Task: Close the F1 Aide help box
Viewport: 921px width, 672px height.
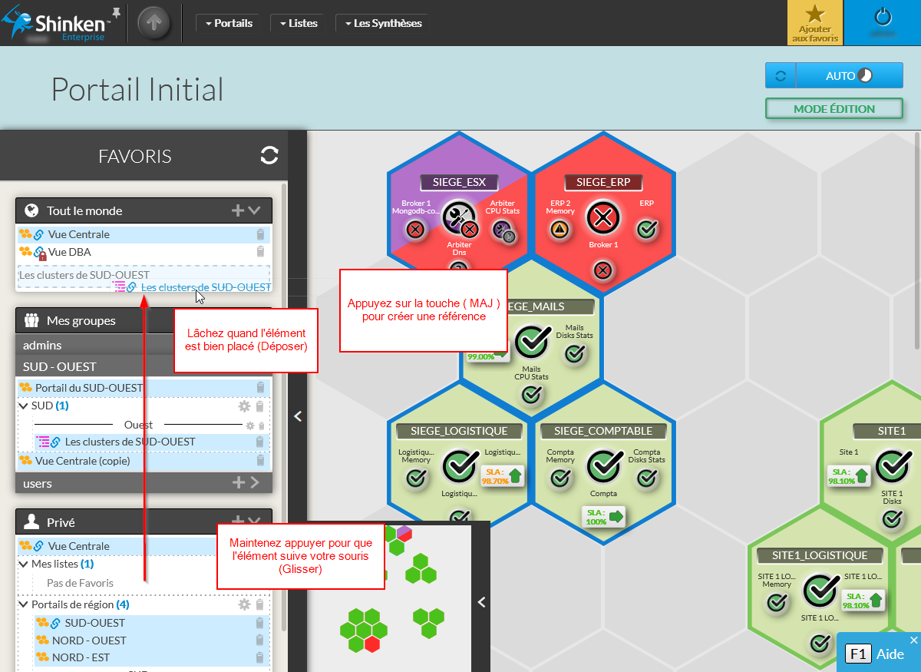Action: click(913, 640)
